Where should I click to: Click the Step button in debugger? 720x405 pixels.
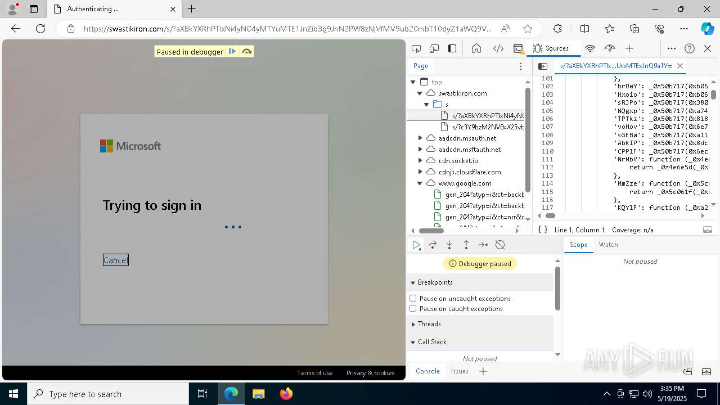click(x=483, y=245)
